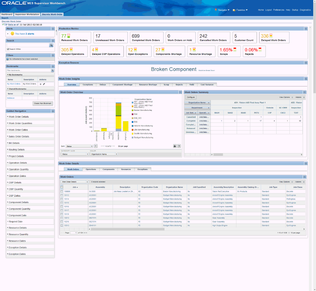Click the Search panel text field
The width and height of the screenshot is (316, 291).
pyautogui.click(x=28, y=45)
